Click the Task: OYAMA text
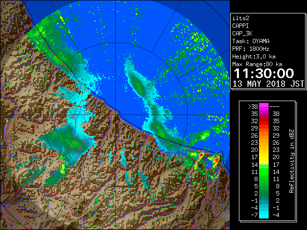 (251, 41)
